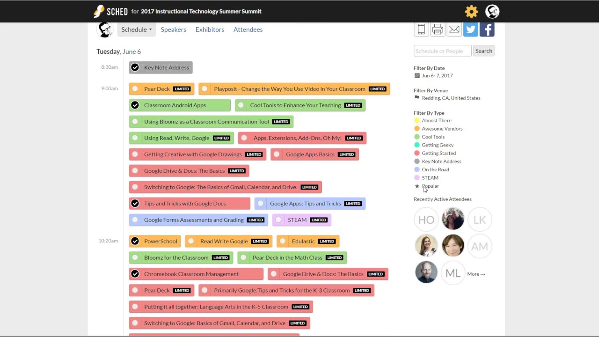
Task: Open the account avatar in the header
Action: 492,11
